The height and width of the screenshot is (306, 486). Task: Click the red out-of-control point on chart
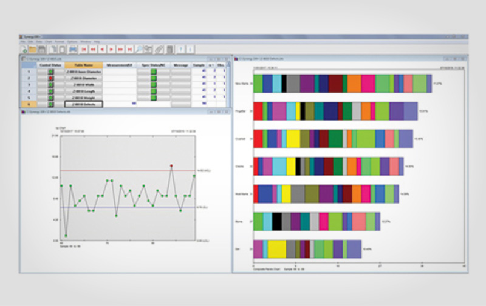click(x=171, y=166)
